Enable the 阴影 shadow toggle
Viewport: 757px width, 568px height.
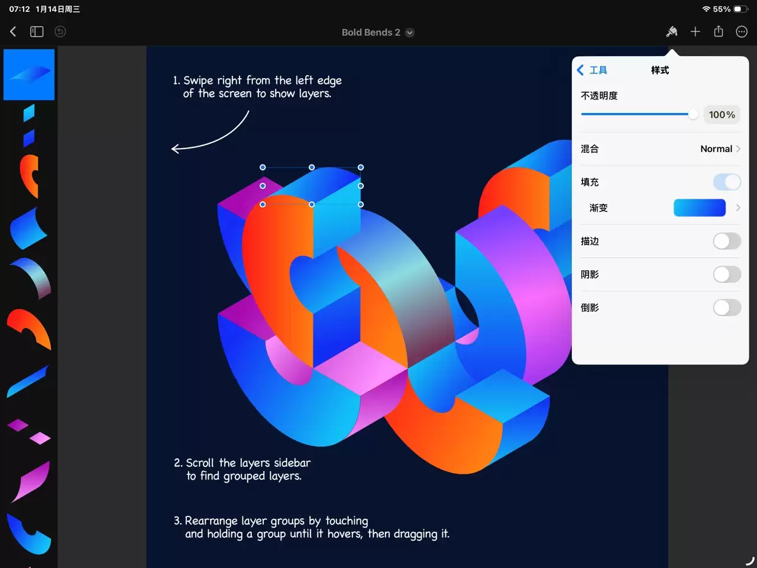(727, 274)
